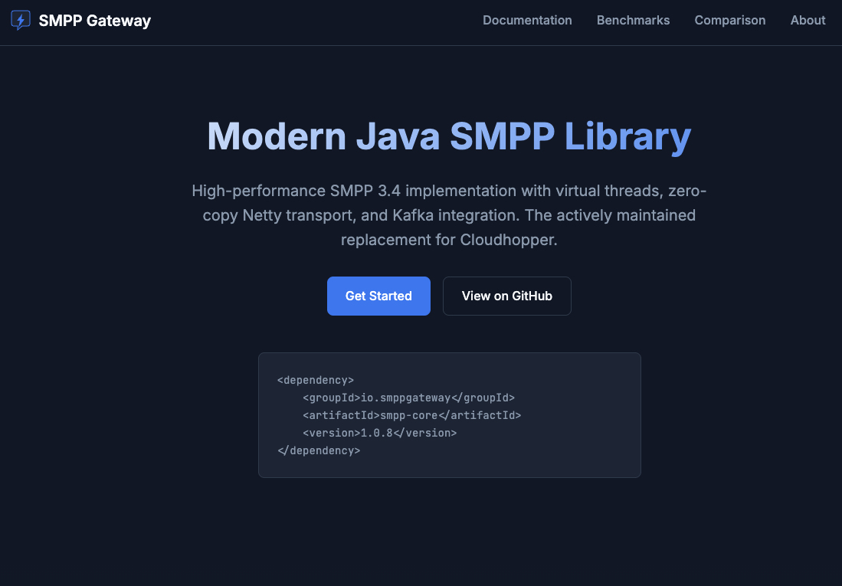842x586 pixels.
Task: Click the opening dependency tag
Action: click(x=315, y=380)
